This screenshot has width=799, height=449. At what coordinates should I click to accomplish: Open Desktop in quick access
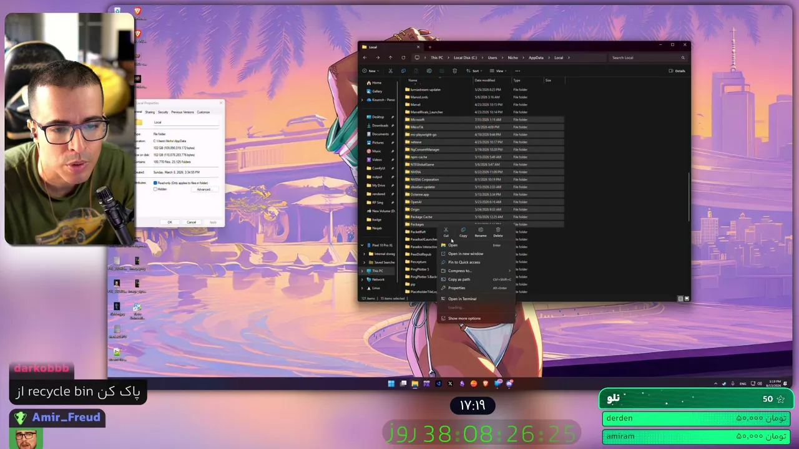click(x=375, y=117)
